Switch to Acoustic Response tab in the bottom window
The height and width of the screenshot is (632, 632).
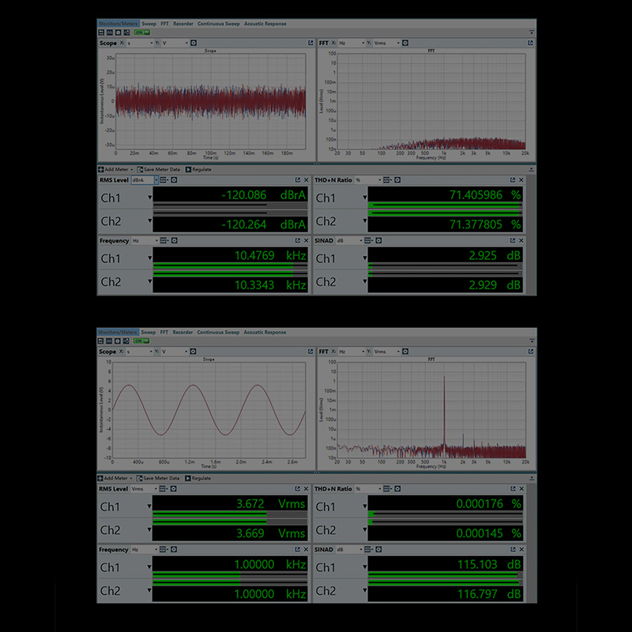point(265,333)
